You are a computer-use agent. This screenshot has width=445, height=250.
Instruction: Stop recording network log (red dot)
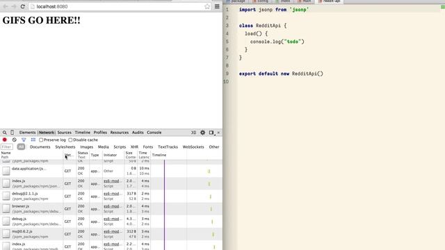(5, 140)
